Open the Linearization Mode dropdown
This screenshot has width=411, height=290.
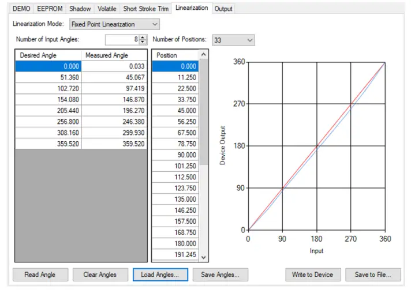[x=114, y=24]
